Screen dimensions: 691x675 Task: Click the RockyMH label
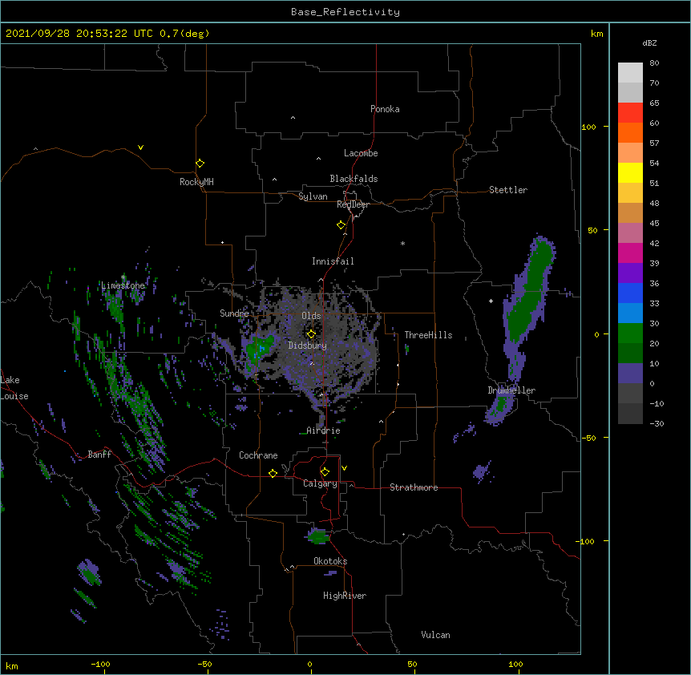click(196, 182)
